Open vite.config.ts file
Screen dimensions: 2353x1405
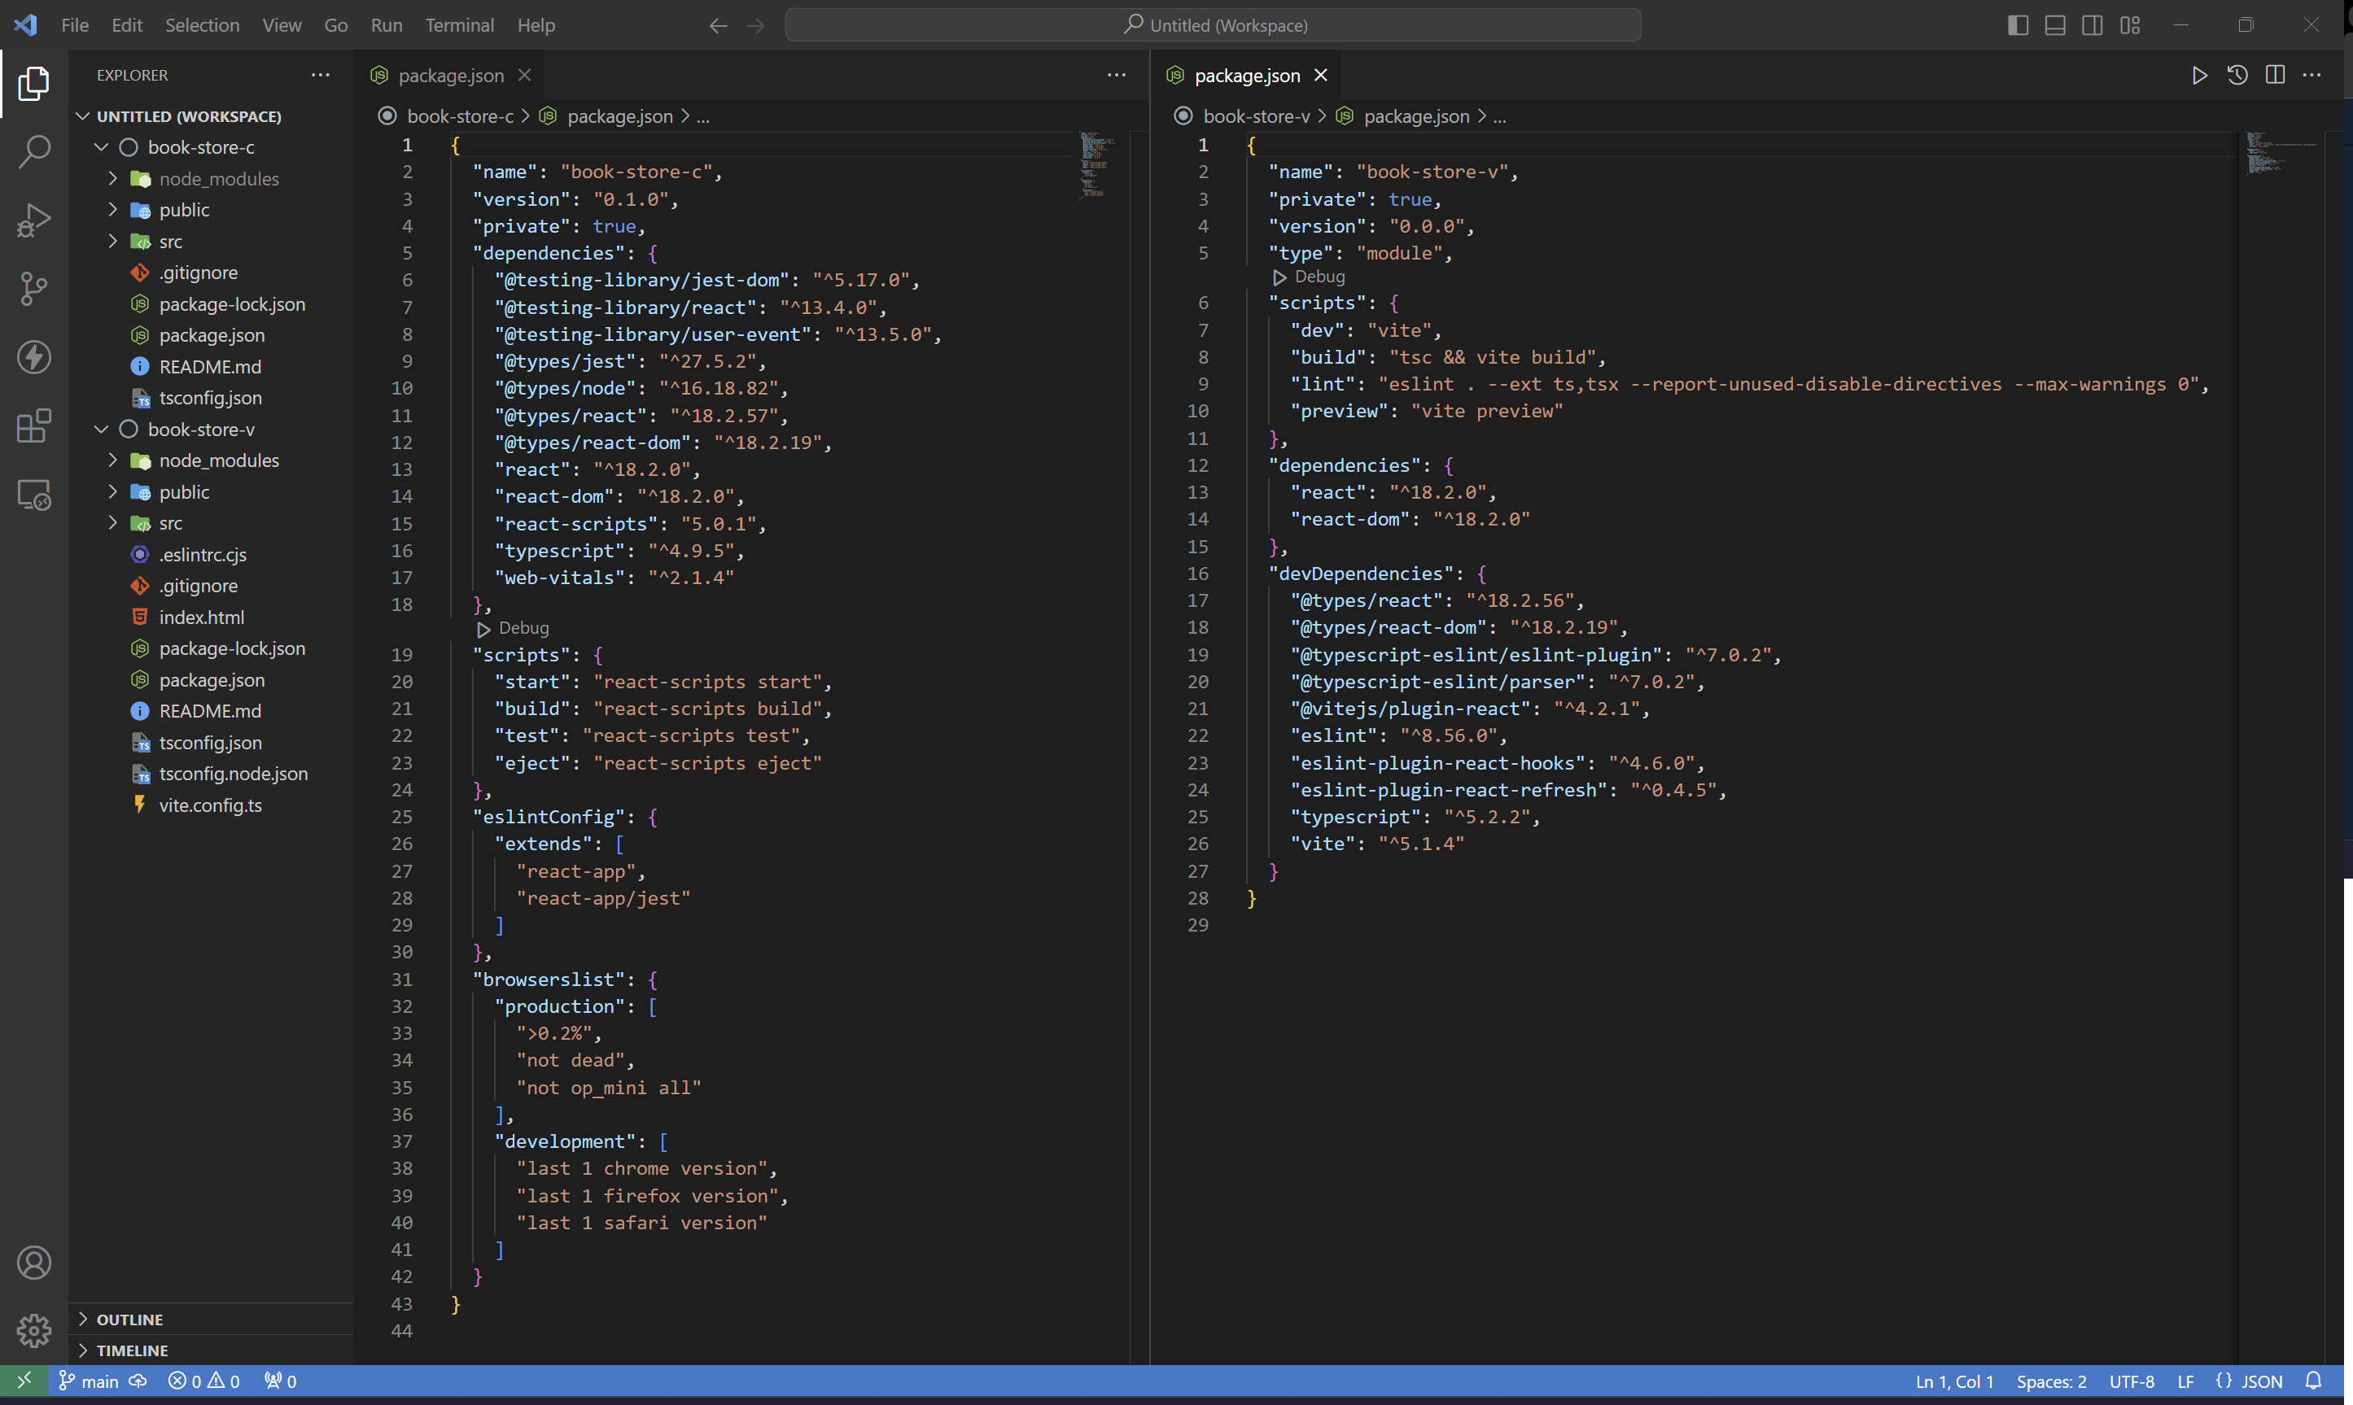click(x=210, y=805)
